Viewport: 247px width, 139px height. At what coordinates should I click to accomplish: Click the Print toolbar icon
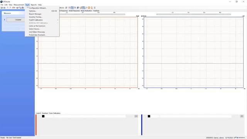(4, 8)
